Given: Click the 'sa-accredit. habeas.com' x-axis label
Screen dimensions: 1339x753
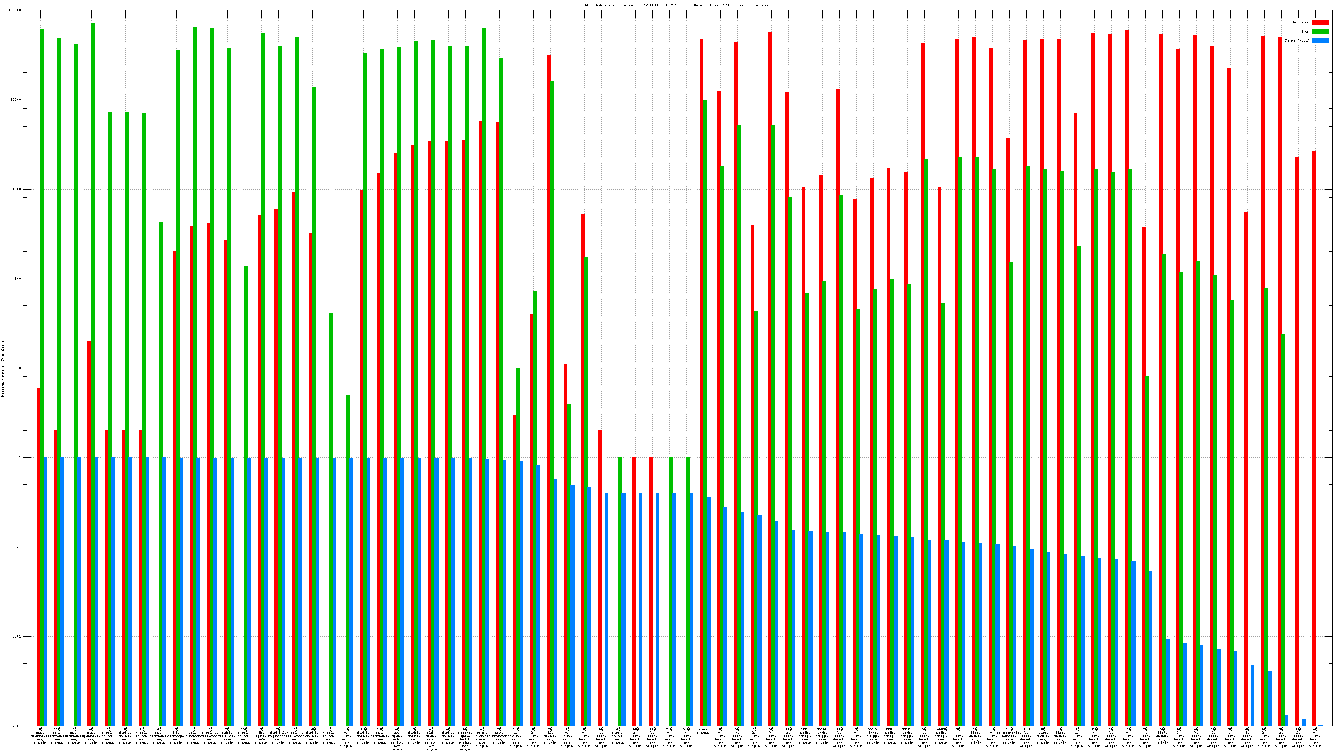Looking at the screenshot, I should (x=1009, y=736).
